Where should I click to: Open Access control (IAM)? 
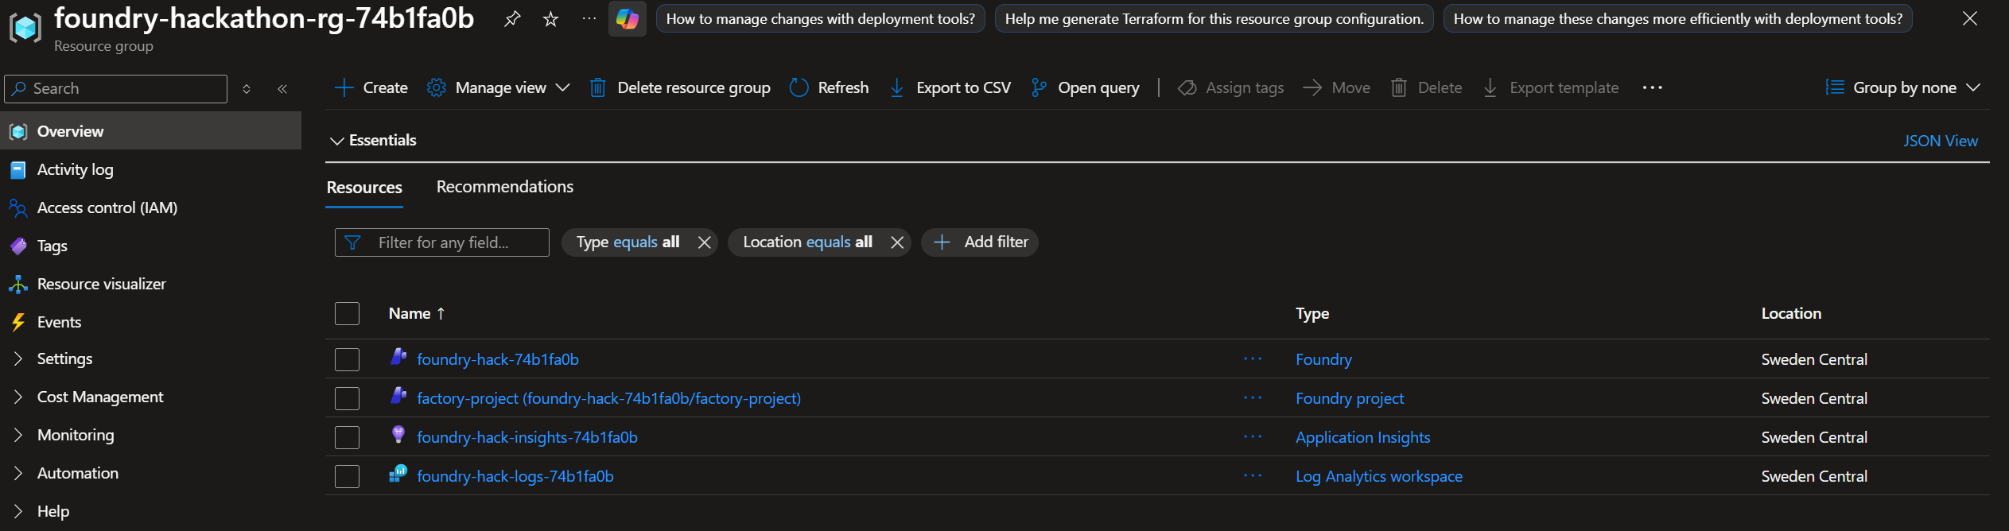pyautogui.click(x=150, y=207)
